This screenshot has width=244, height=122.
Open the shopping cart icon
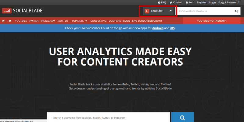[x=10, y=21]
